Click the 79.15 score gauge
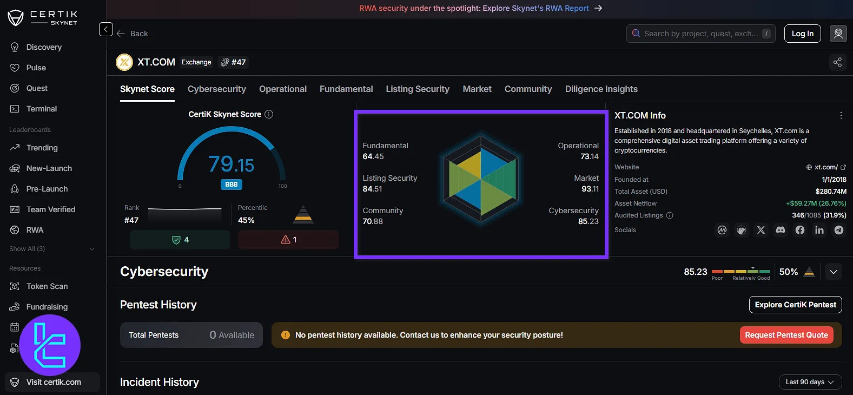 (x=232, y=157)
